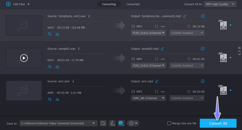Open the Save to path dropdown
Image resolution: width=242 pixels, height=130 pixels.
click(x=93, y=123)
